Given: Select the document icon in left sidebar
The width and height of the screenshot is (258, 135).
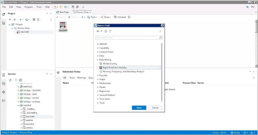Looking at the screenshot, I should (4, 23).
